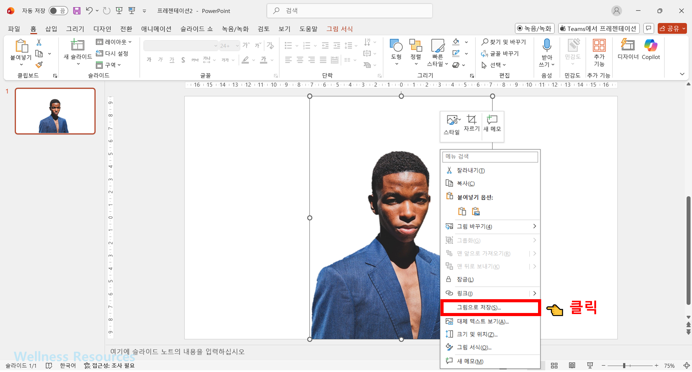Expand the 구역 section dropdown

click(108, 65)
